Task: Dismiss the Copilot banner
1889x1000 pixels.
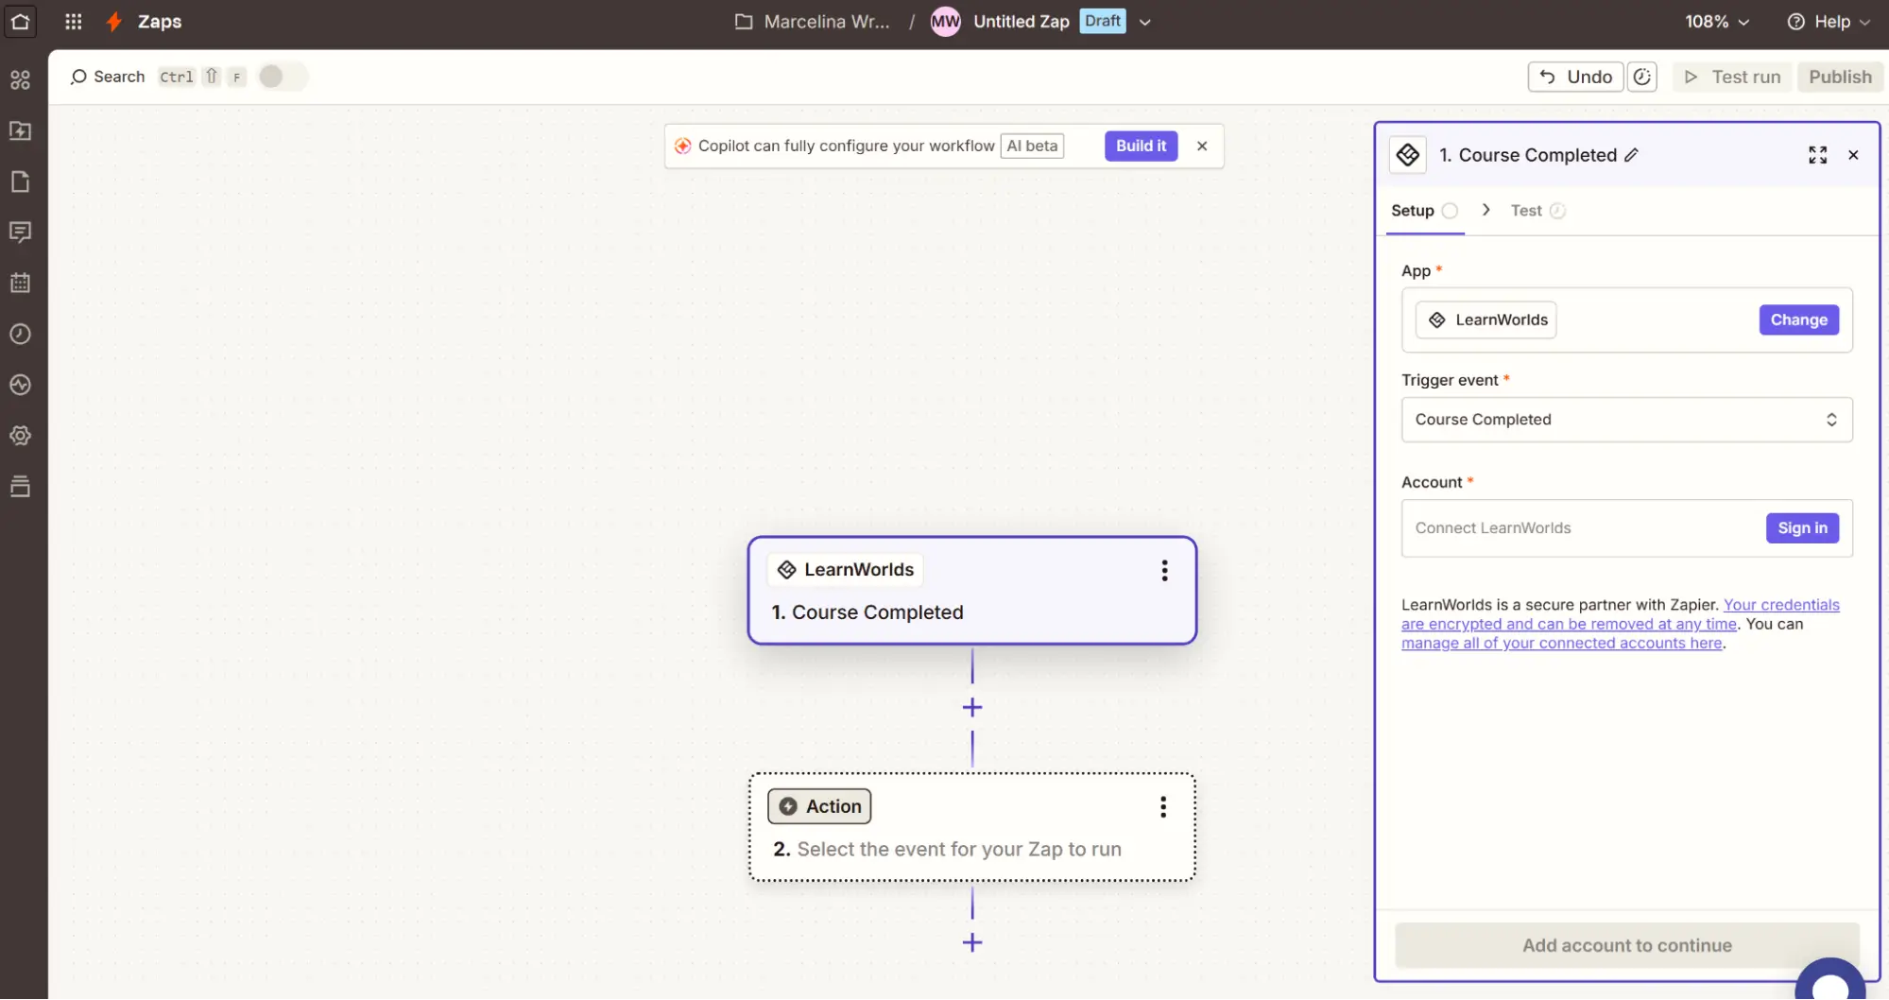Action: tap(1202, 146)
